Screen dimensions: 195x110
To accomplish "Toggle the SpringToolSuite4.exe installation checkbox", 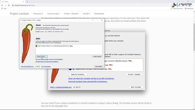I will point(39,46).
